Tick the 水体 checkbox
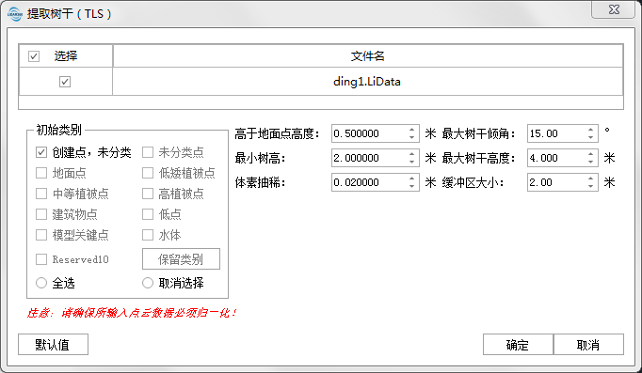 (148, 235)
